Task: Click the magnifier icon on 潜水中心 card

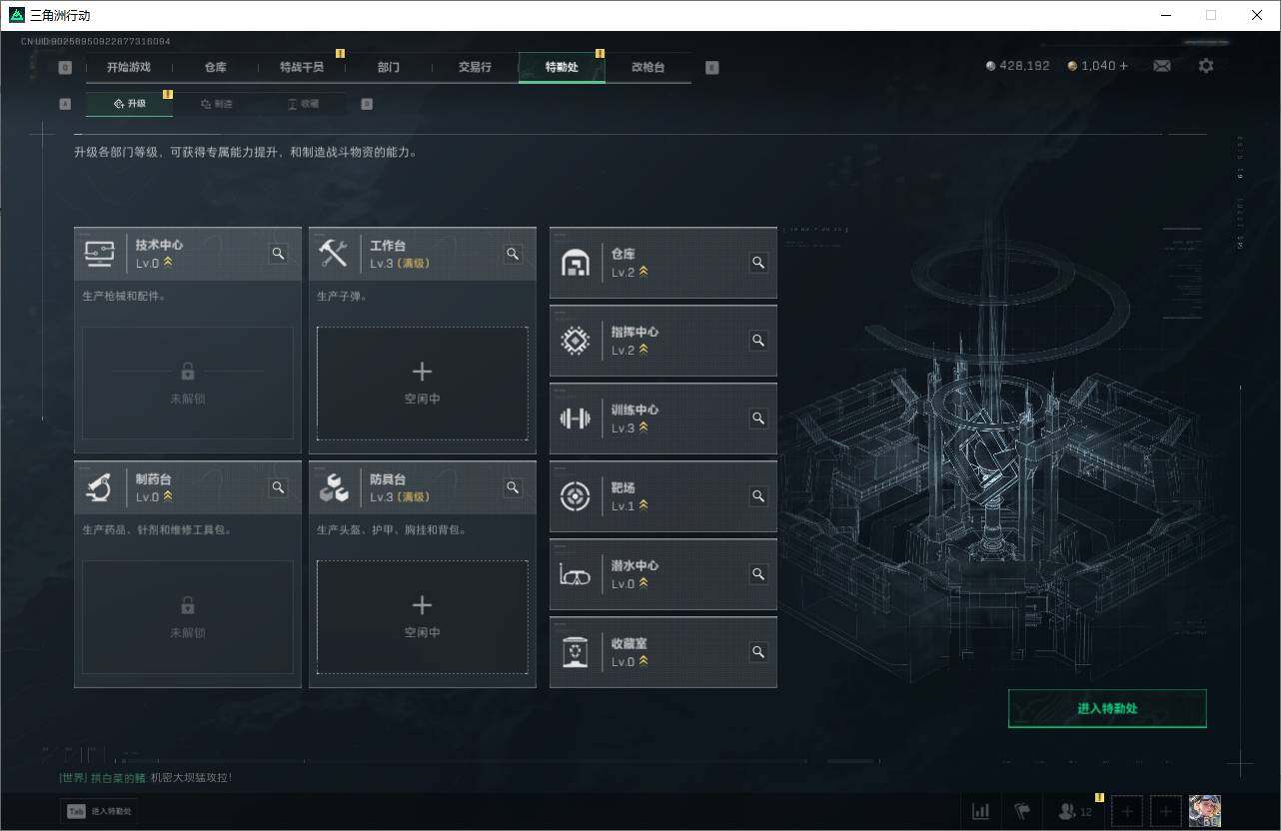Action: [x=758, y=574]
